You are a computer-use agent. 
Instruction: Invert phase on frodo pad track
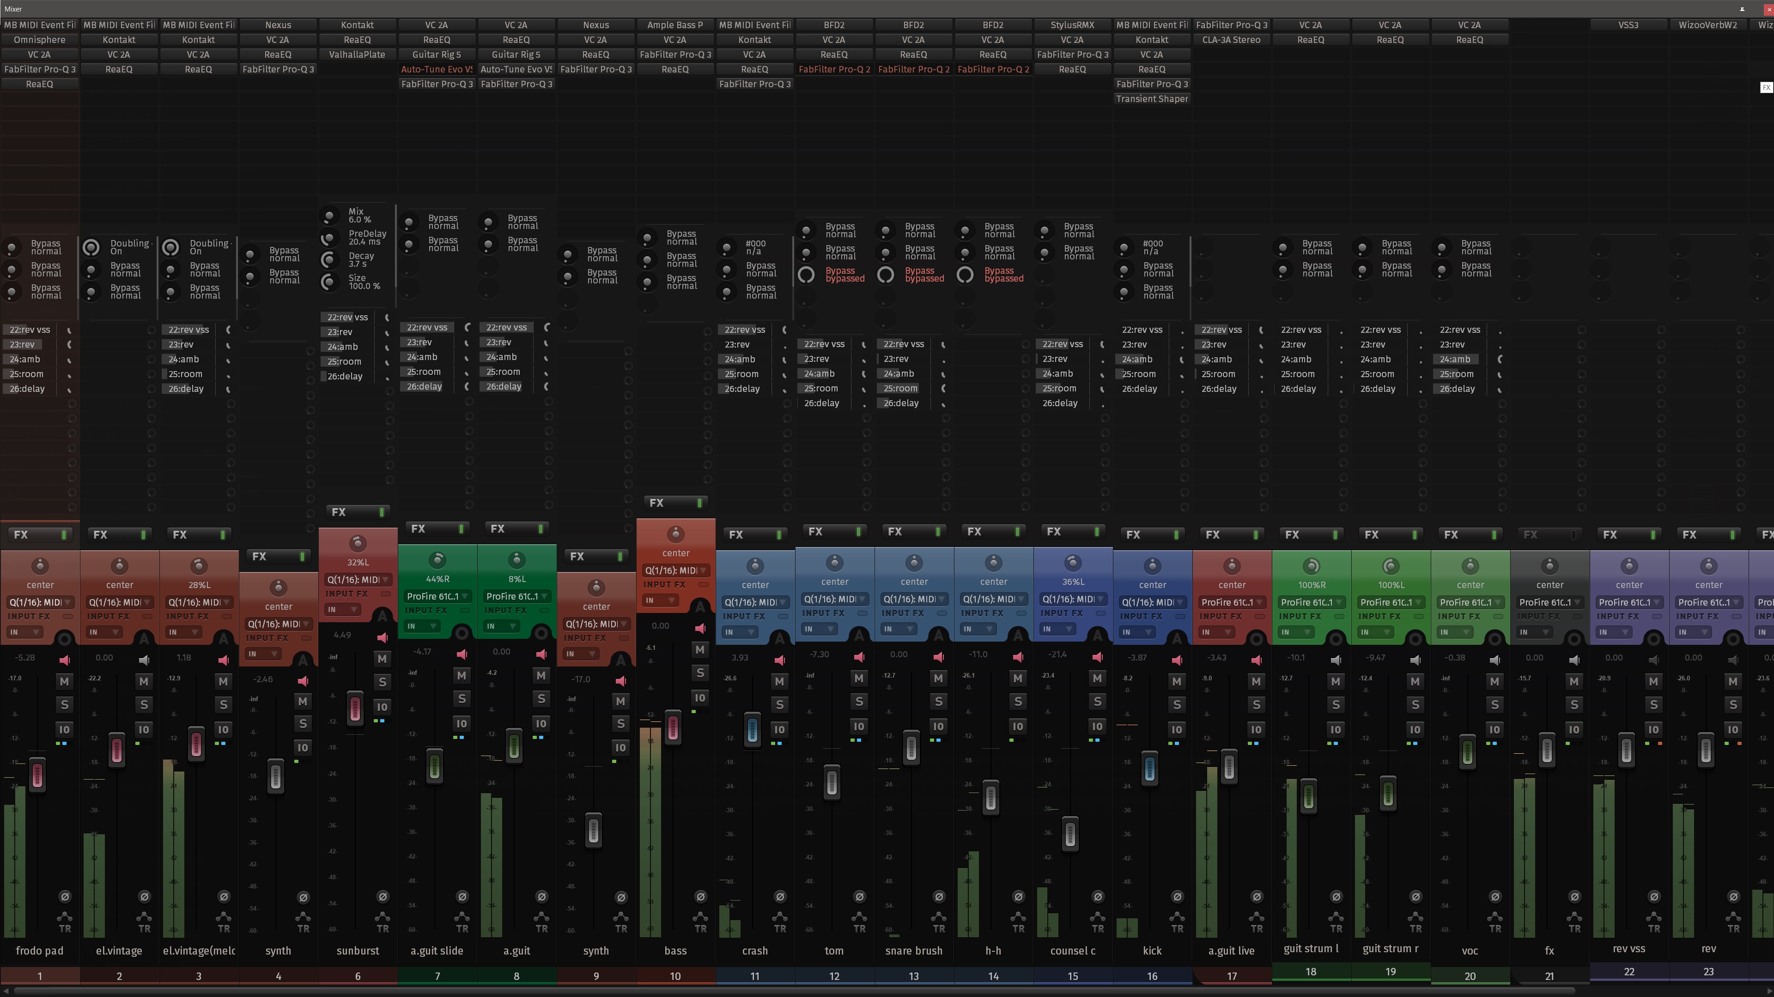65,896
